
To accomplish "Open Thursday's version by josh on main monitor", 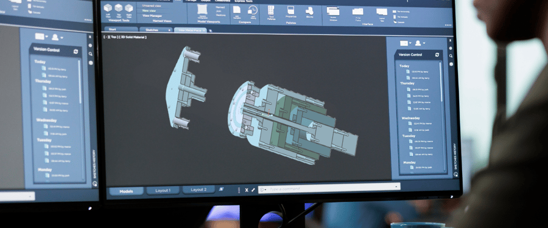I will [418, 89].
